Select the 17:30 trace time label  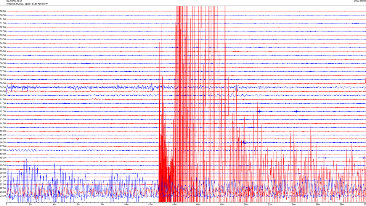click(3, 150)
